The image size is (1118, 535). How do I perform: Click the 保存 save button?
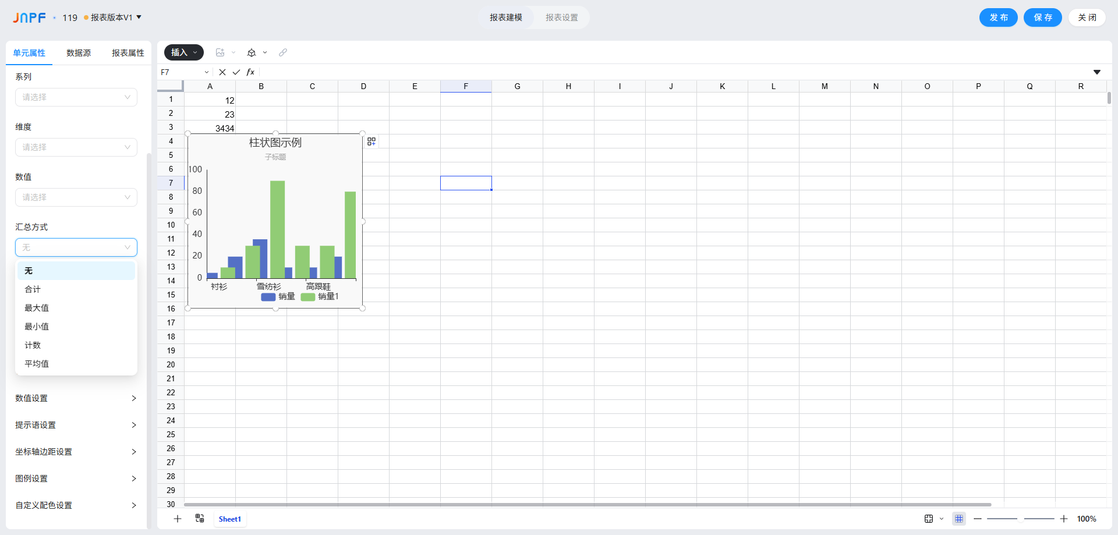coord(1042,17)
